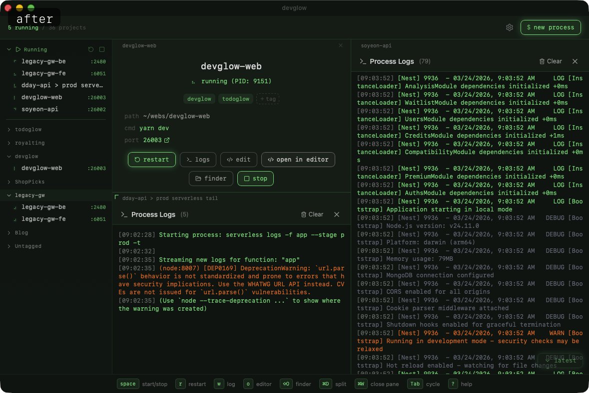
Task: Expand the ShopPicks group
Action: [x=9, y=182]
